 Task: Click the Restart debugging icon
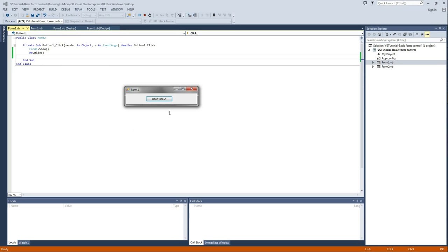(149, 15)
